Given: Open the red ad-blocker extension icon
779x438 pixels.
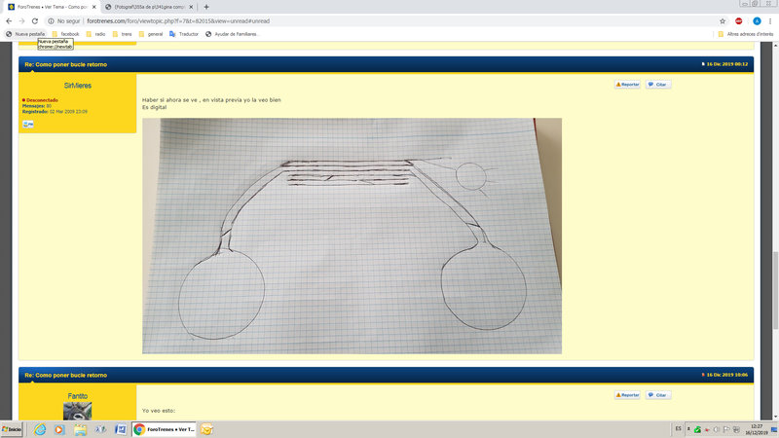Looking at the screenshot, I should click(739, 20).
